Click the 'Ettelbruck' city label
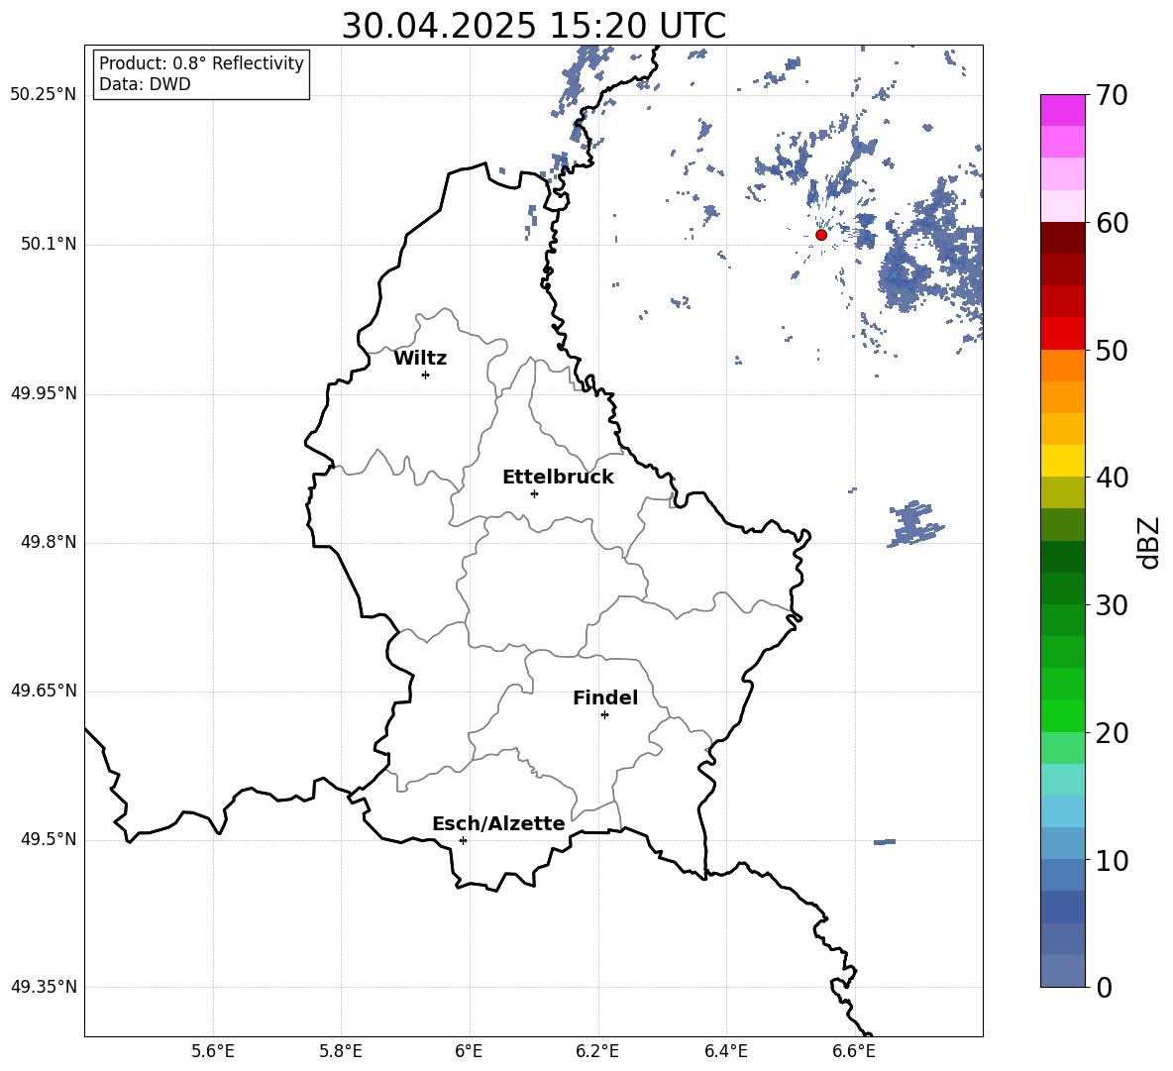Viewport: 1173px width, 1071px height. (558, 478)
